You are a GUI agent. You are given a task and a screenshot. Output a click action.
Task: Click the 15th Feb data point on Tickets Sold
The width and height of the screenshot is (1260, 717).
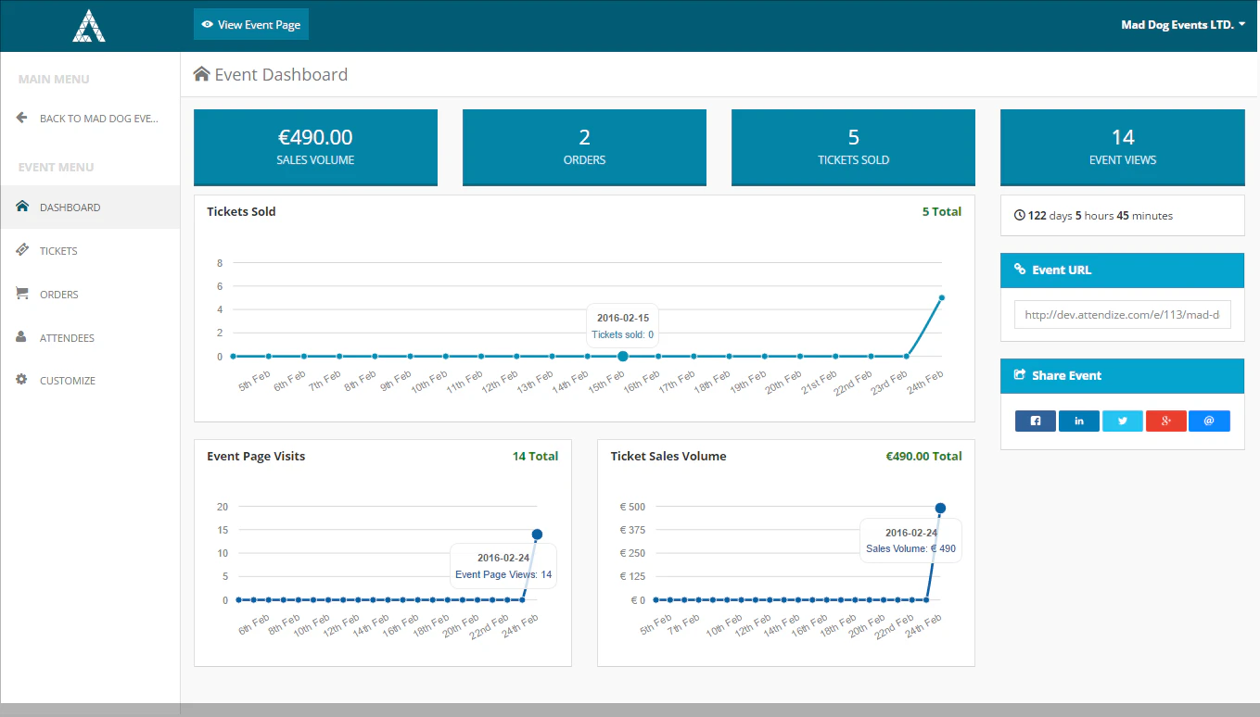(623, 356)
